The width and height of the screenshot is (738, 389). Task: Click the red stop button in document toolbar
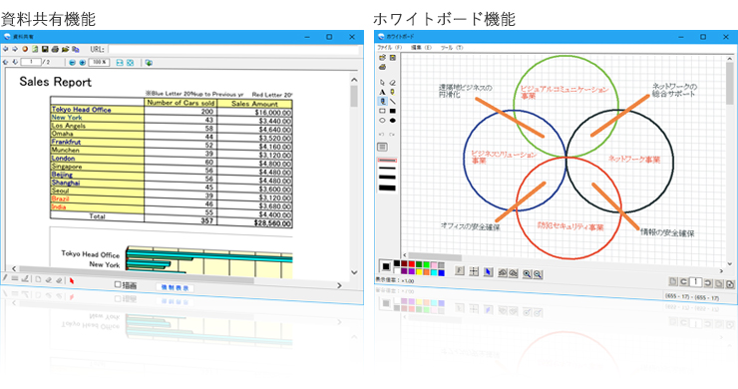[x=25, y=49]
